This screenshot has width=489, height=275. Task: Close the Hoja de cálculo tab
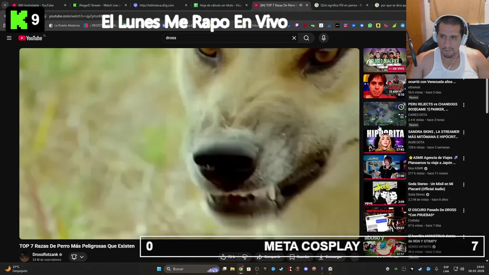(246, 5)
